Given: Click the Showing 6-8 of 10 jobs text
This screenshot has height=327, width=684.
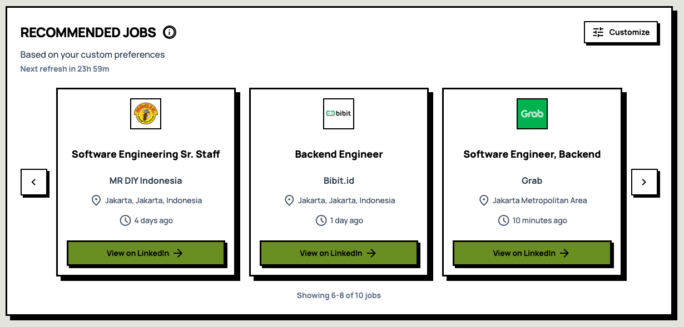Looking at the screenshot, I should (339, 295).
